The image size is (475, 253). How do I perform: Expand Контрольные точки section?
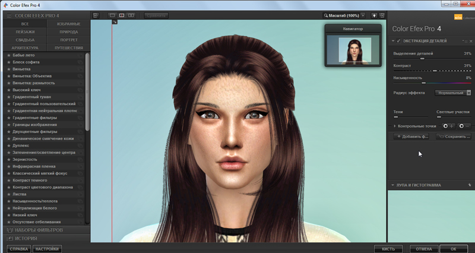(x=395, y=126)
